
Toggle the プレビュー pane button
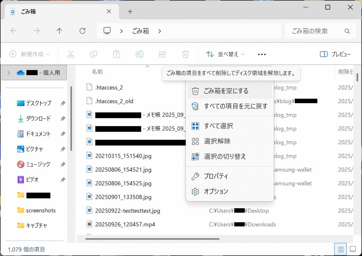point(335,54)
